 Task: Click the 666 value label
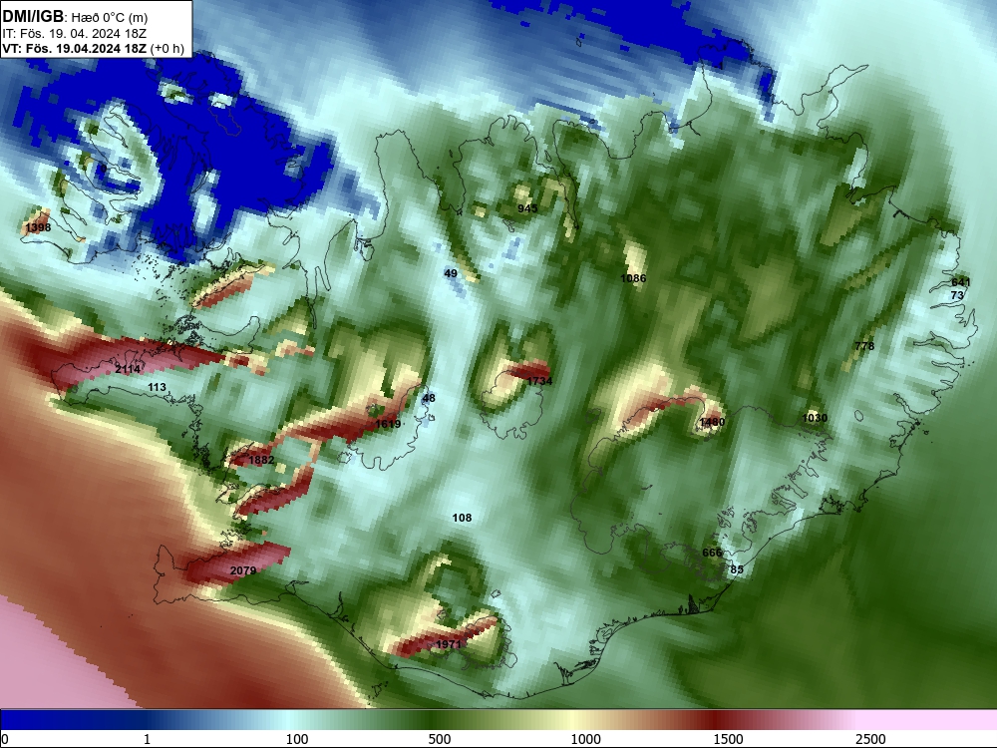(712, 553)
